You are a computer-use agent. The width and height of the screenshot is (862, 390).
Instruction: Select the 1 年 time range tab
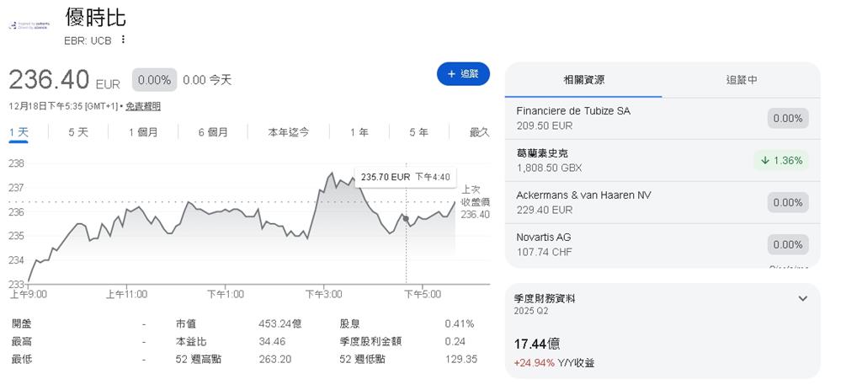pos(359,132)
